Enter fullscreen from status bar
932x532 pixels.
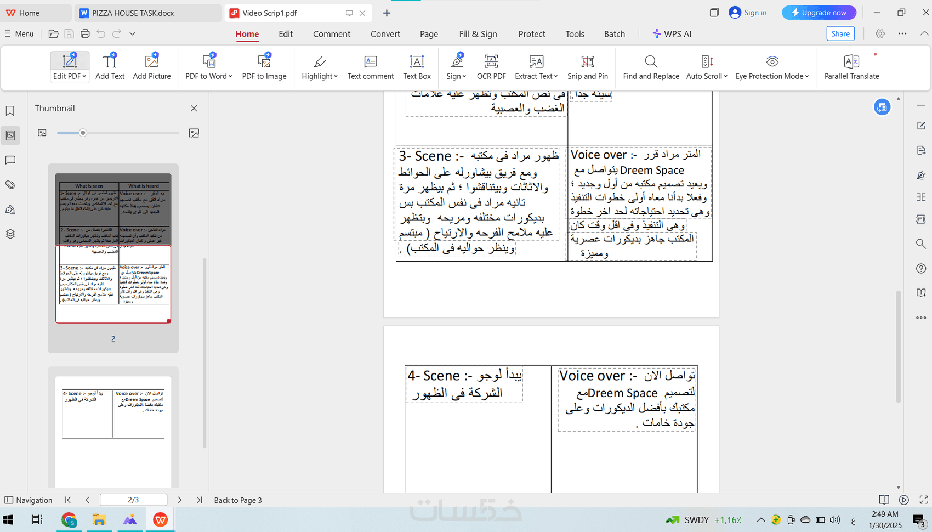coord(924,500)
